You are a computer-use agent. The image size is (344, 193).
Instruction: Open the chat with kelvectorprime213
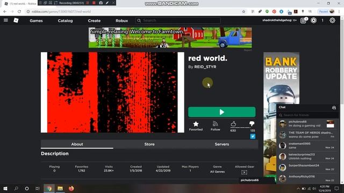pos(307,157)
